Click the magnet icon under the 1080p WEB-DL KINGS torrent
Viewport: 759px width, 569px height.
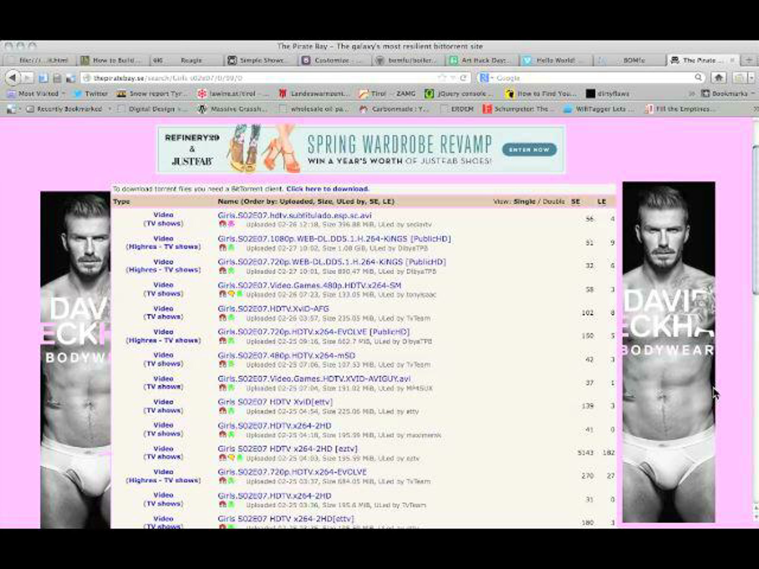[222, 248]
